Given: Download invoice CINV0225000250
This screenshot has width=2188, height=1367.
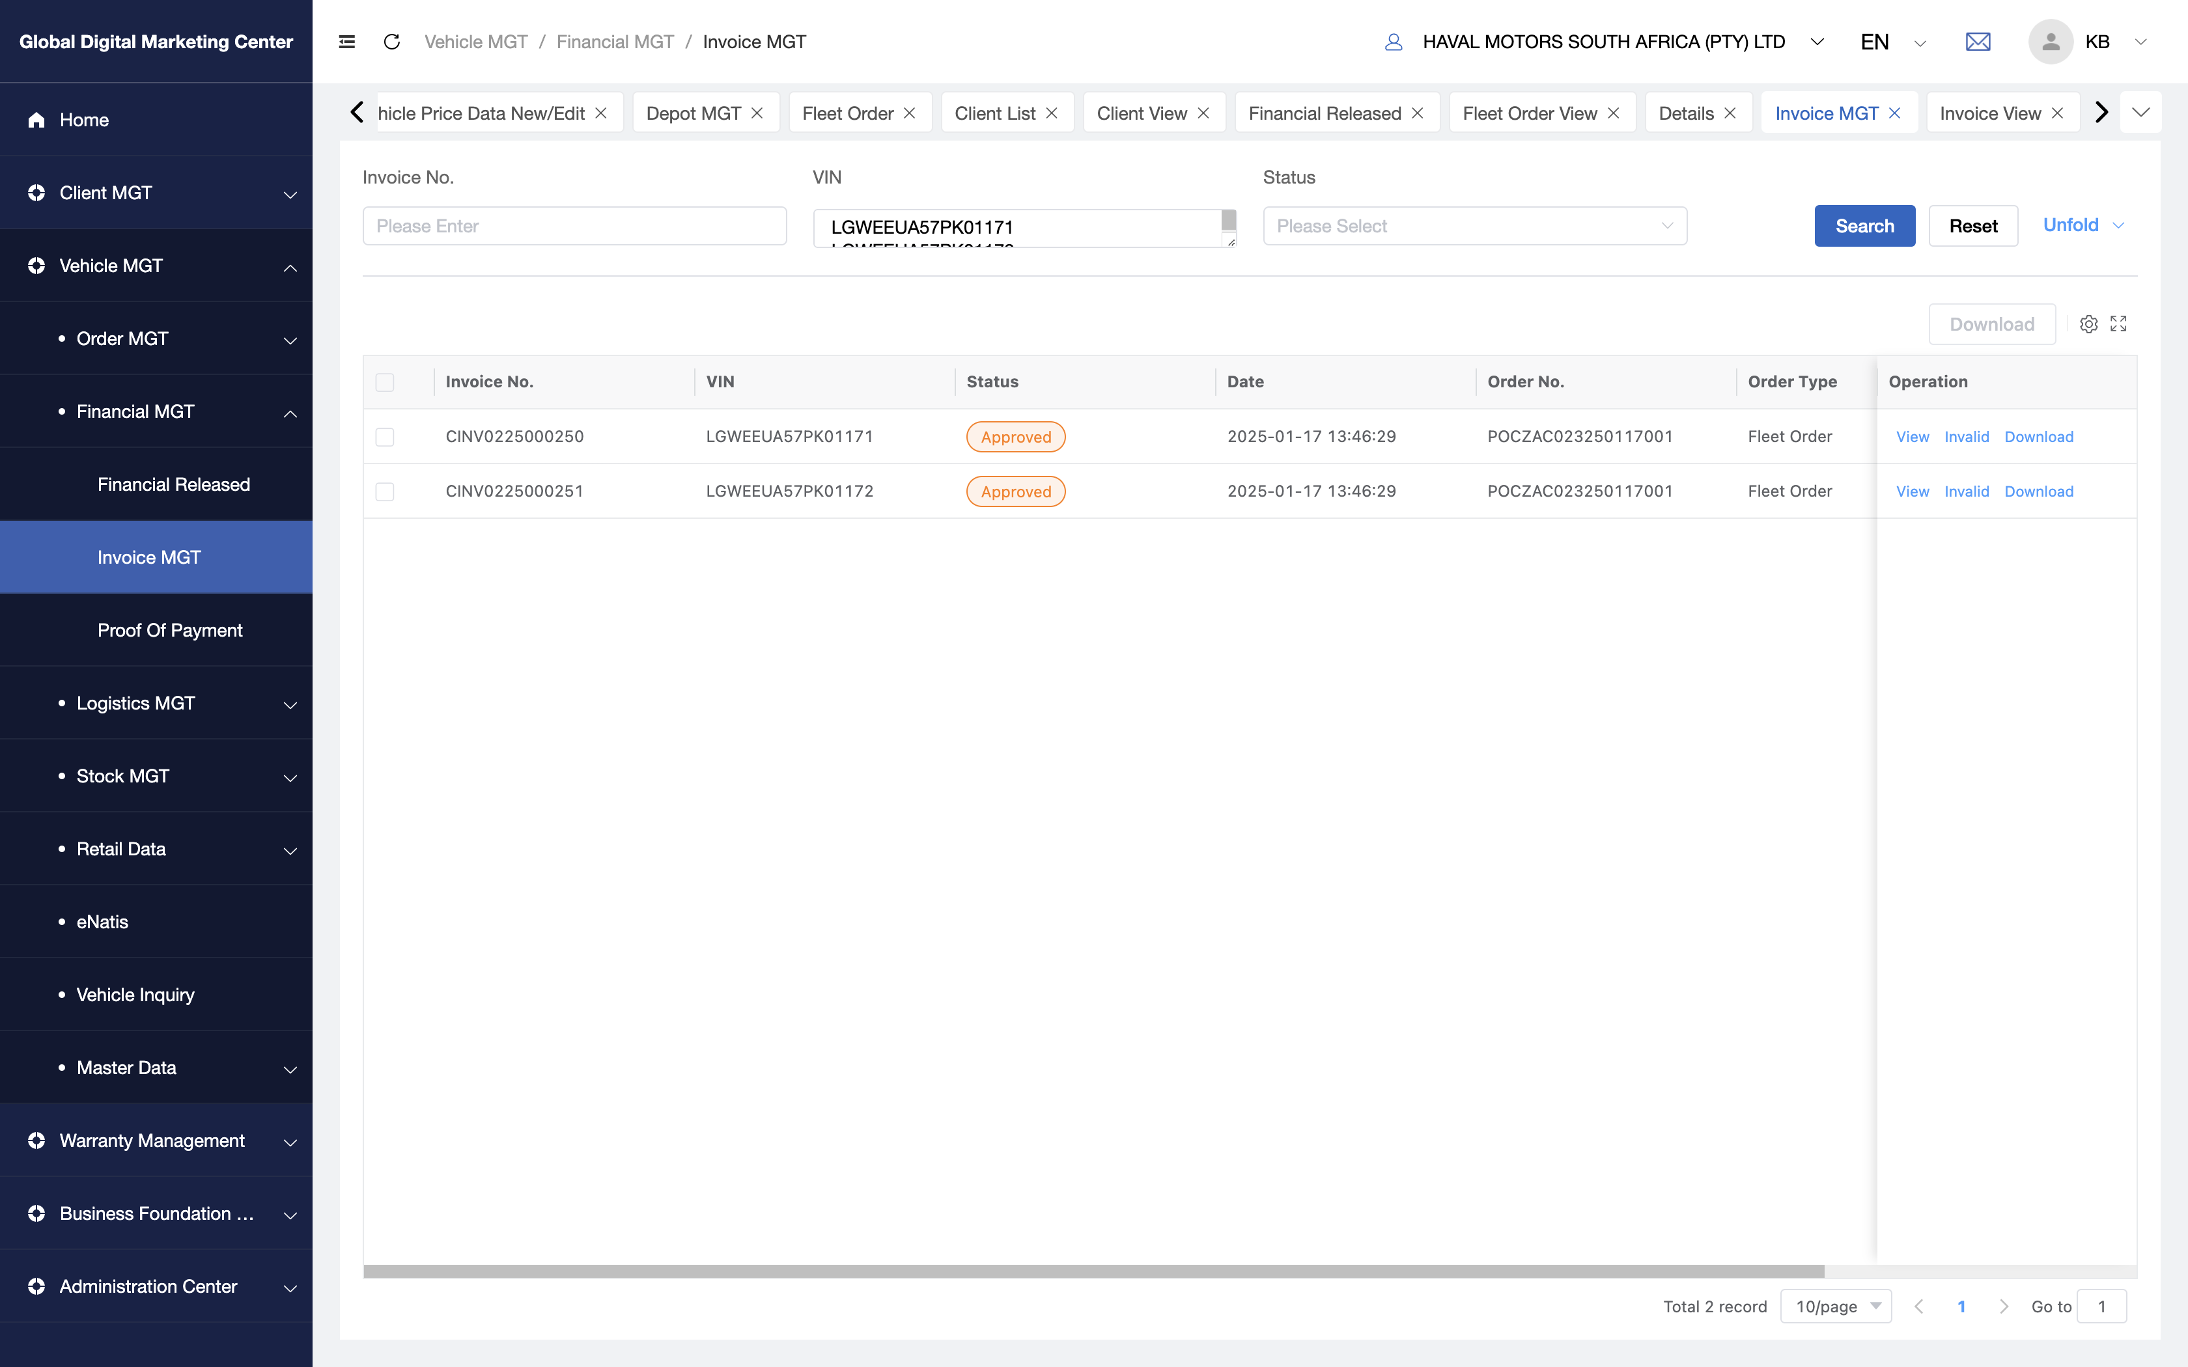Looking at the screenshot, I should [x=2039, y=437].
